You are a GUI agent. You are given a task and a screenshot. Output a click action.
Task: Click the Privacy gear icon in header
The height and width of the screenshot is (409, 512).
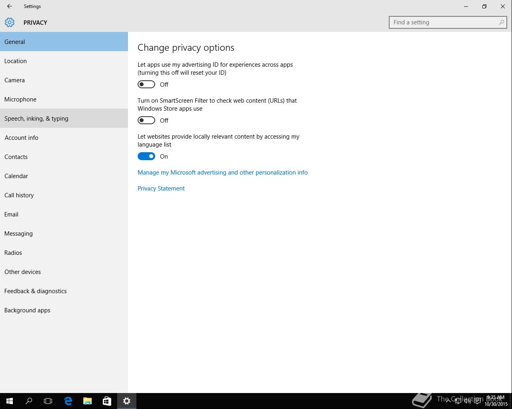(x=10, y=22)
